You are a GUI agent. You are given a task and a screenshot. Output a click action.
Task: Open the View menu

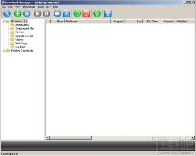18,7
